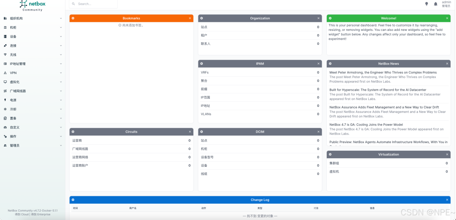Open NetBox News widget gear settings
This screenshot has height=220, width=456.
pyautogui.click(x=330, y=64)
